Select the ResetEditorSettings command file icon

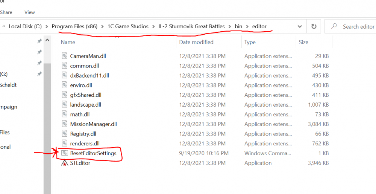(64, 153)
